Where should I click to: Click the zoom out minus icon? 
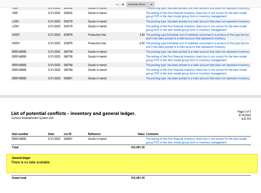(x=117, y=5)
